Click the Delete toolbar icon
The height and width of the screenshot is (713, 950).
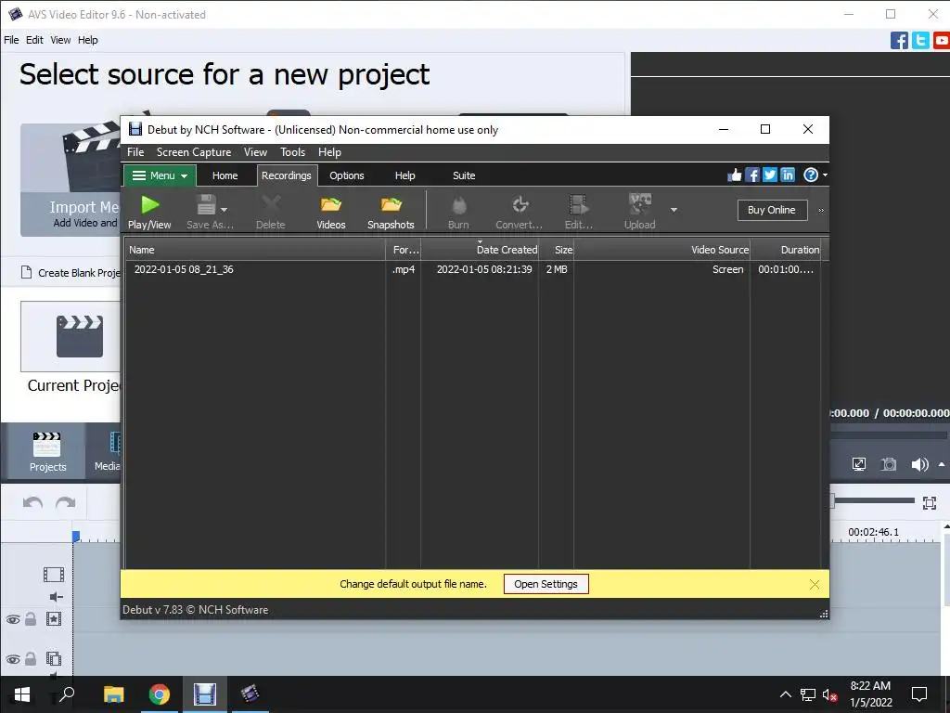click(270, 212)
